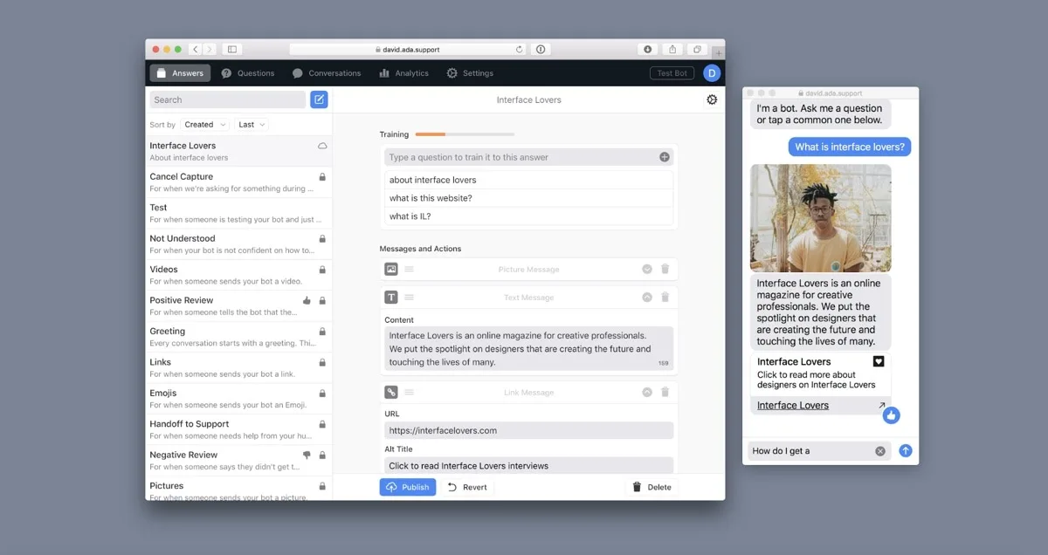Click the Publish button
This screenshot has width=1048, height=555.
point(408,487)
